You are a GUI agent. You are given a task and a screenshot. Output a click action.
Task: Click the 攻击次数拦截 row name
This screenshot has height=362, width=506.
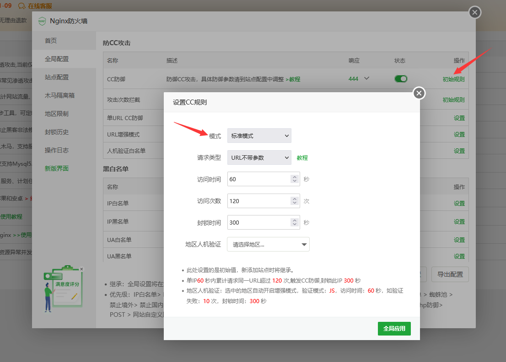(124, 100)
